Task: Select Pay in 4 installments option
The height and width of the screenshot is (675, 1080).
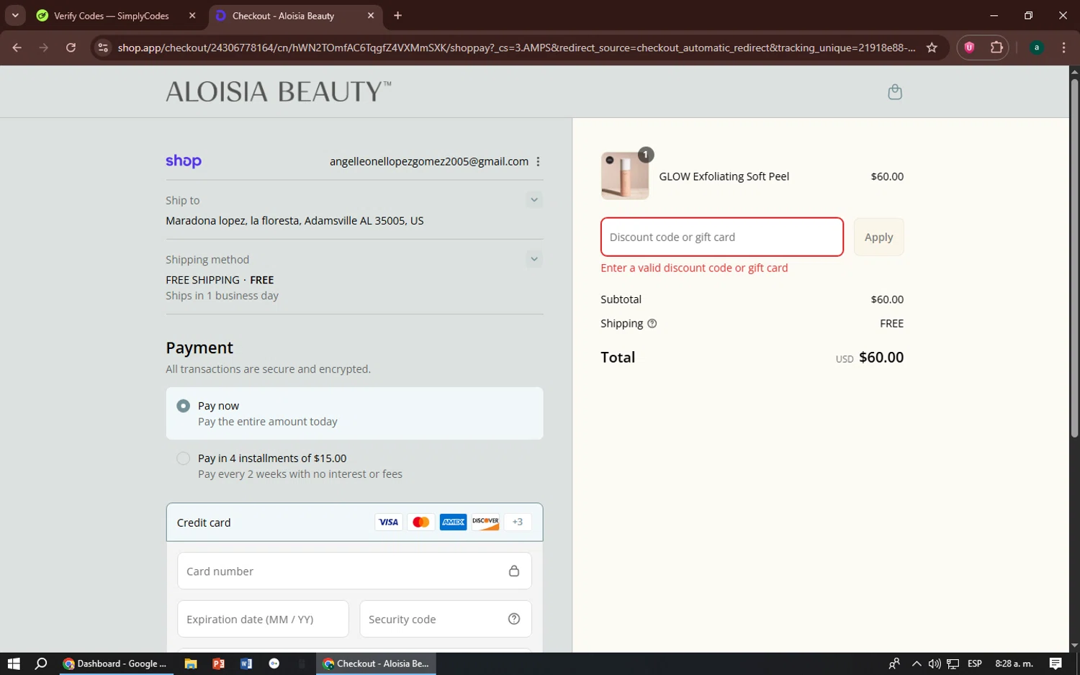Action: (x=354, y=466)
